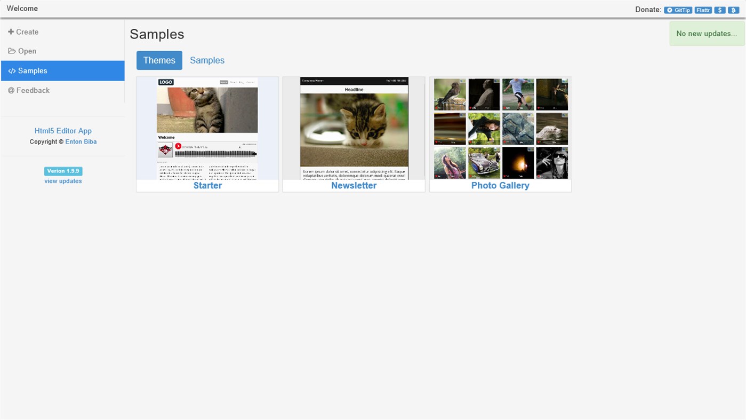Open the Photo Gallery theme thumbnail
The width and height of the screenshot is (746, 420).
(x=501, y=128)
